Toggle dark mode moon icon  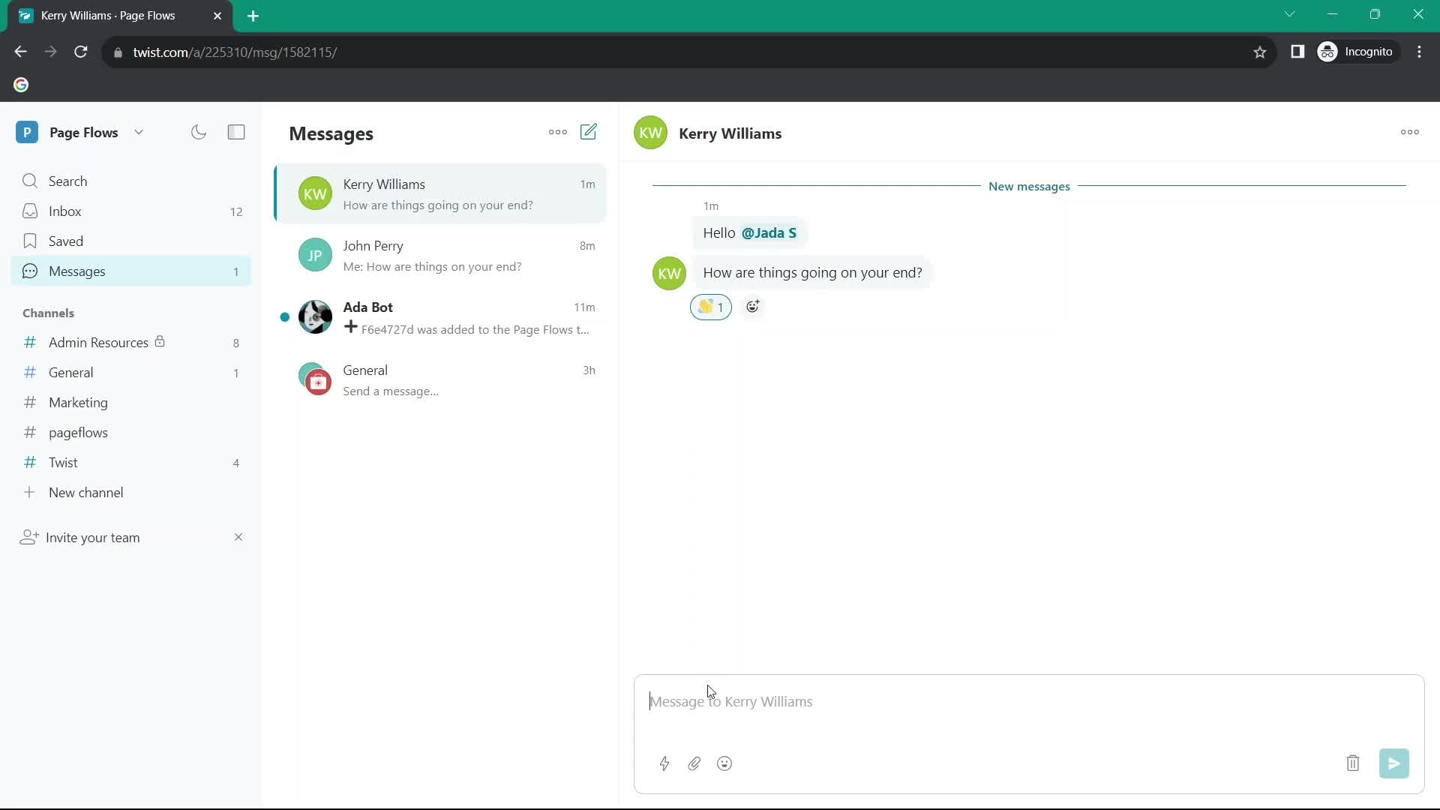199,133
